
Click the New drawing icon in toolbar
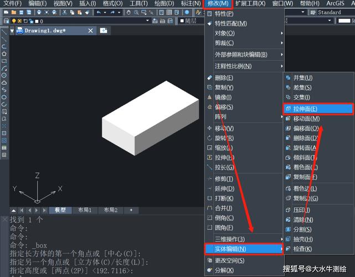click(x=6, y=12)
